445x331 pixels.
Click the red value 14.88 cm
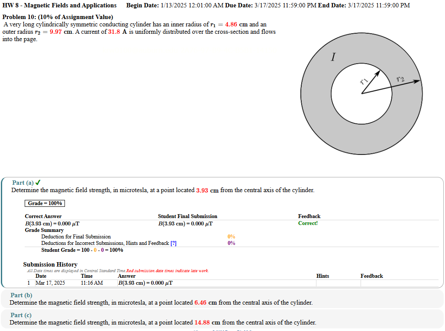(x=202, y=322)
